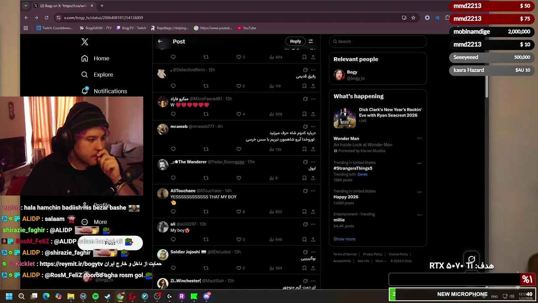
Task: Bookmark the MicroFaarad01 post
Action: (304, 114)
